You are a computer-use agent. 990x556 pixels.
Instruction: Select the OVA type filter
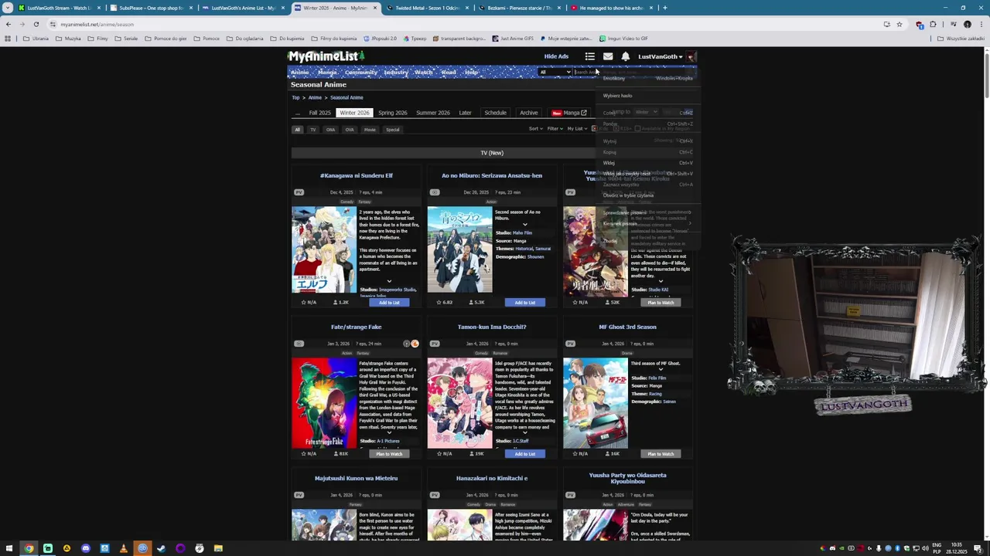click(x=350, y=130)
